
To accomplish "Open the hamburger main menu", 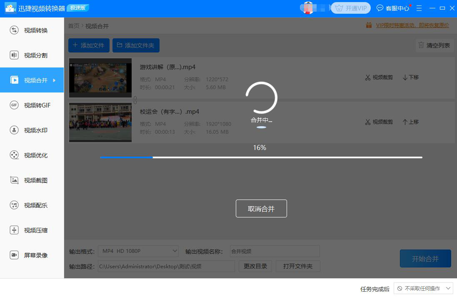I will pyautogui.click(x=419, y=8).
